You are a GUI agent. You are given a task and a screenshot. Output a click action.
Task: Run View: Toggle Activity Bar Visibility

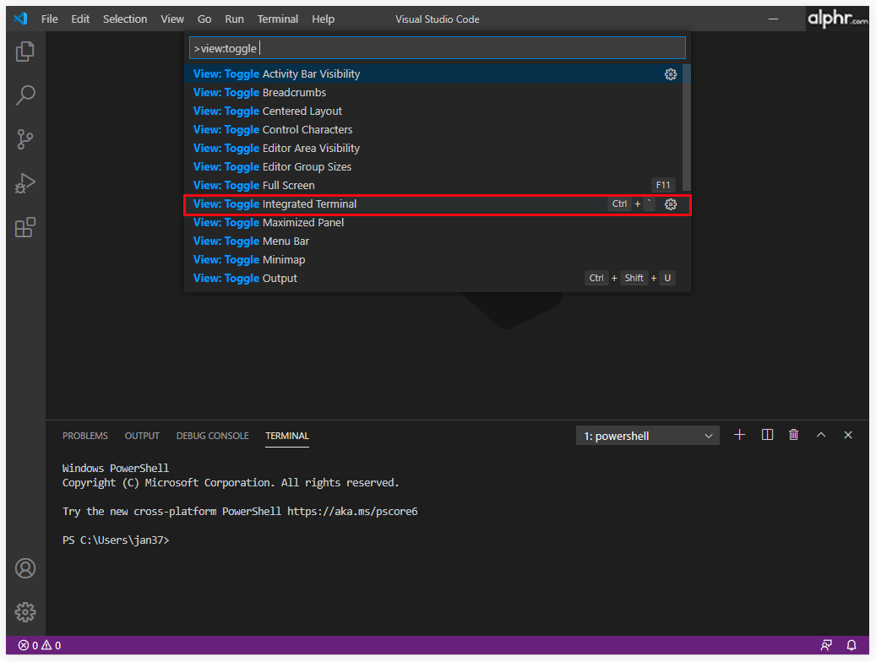(x=433, y=73)
